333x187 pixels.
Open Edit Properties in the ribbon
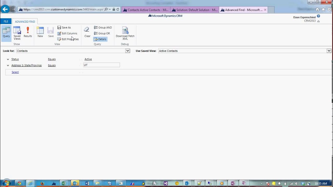pos(68,39)
